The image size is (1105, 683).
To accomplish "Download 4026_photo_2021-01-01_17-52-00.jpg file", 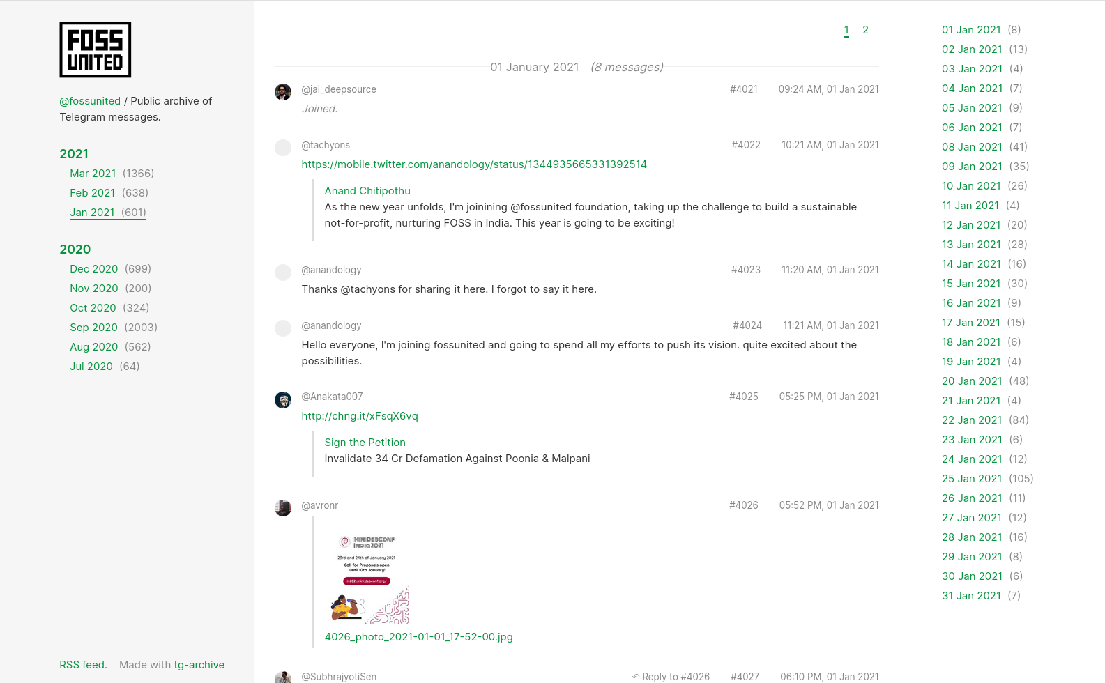I will click(x=418, y=637).
